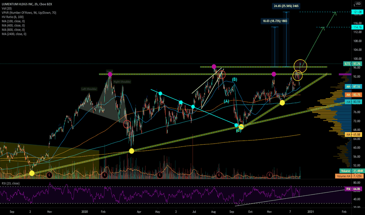Click the MA 65.88 axis label
Image resolution: width=365 pixels, height=215 pixels.
point(353,134)
